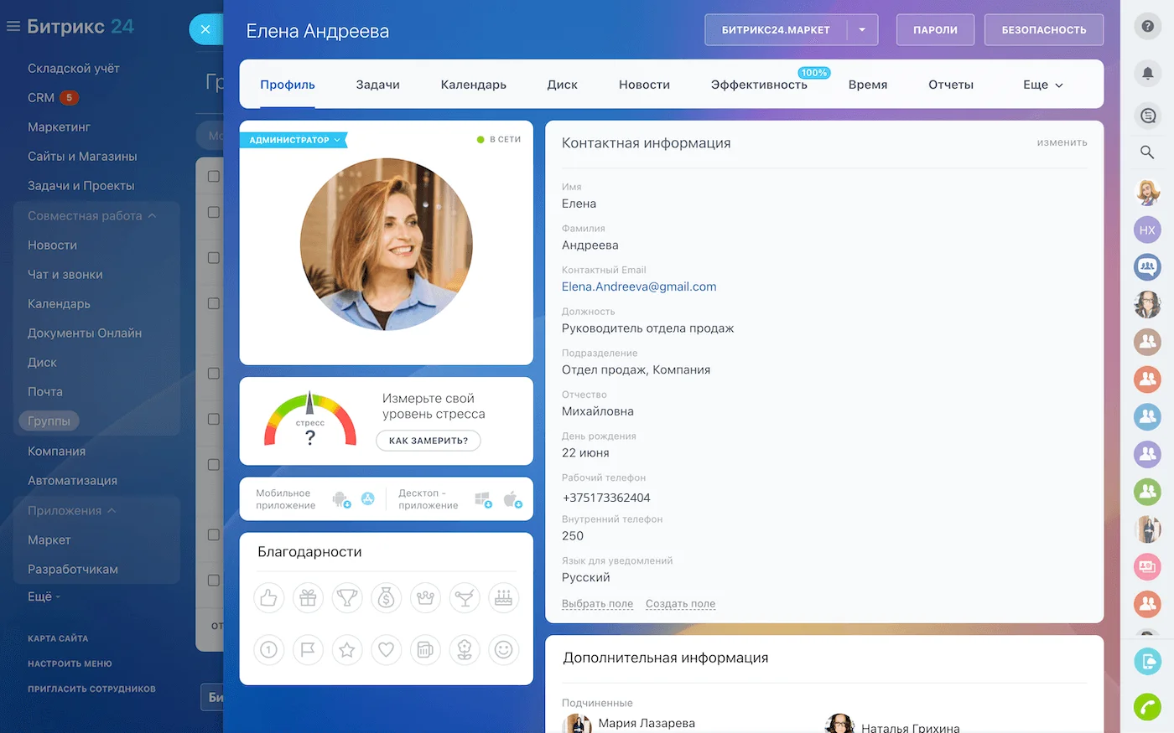
Task: Toggle the second list row checkbox
Action: click(x=213, y=213)
